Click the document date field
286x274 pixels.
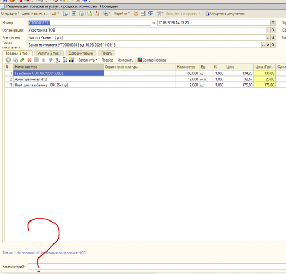(x=214, y=22)
